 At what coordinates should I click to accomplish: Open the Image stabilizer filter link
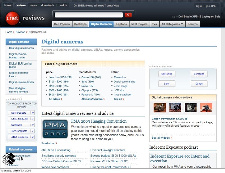point(122,95)
